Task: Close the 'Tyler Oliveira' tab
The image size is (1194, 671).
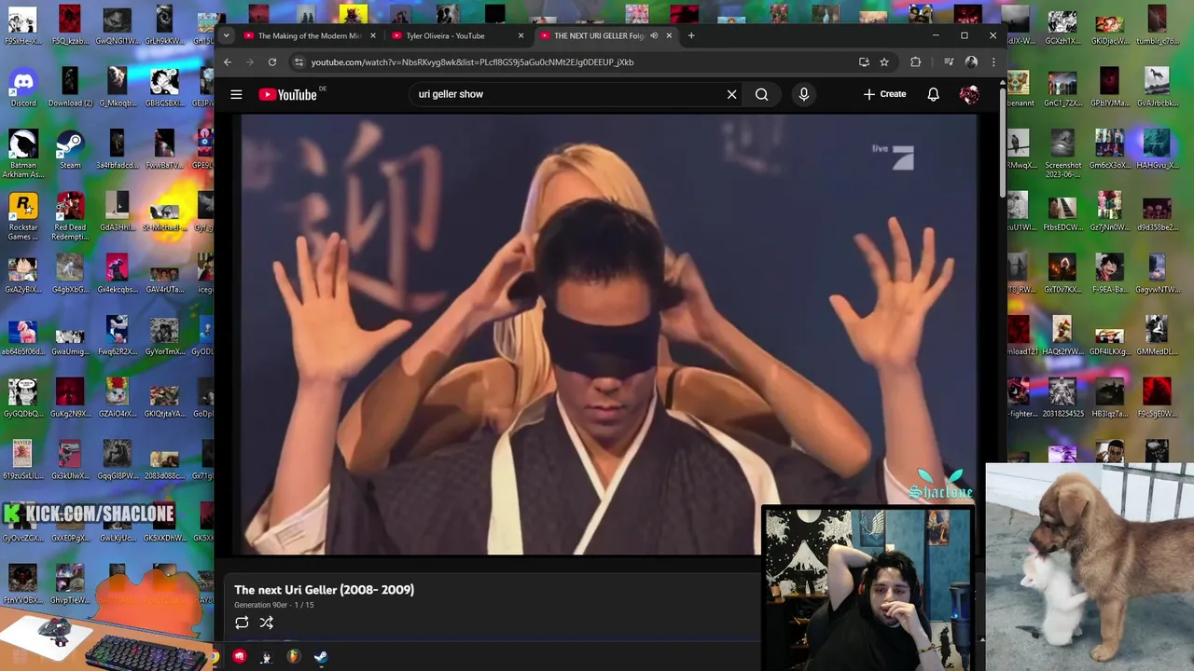Action: (x=521, y=35)
